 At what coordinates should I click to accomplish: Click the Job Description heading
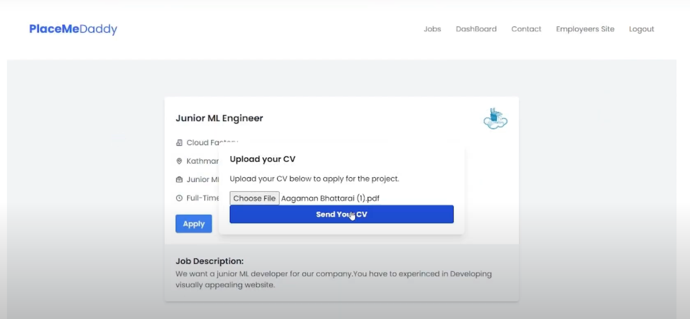[209, 261]
